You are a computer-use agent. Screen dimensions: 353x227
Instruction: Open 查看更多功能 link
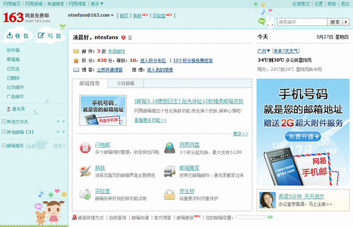click(x=151, y=120)
